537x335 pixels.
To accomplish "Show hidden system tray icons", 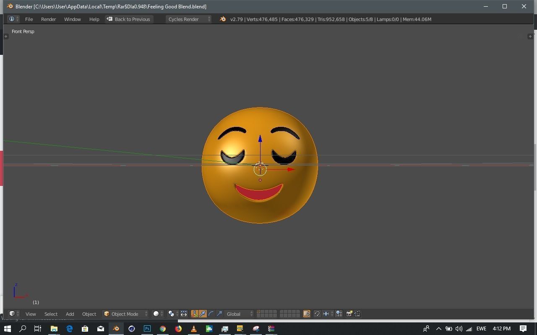I will 438,329.
